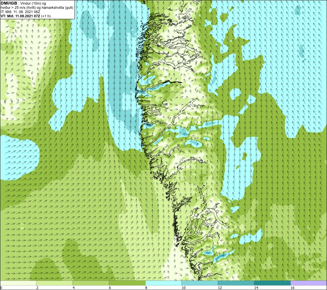Click the legend label '12'
Screen dimensions: 327x290
click(220, 288)
